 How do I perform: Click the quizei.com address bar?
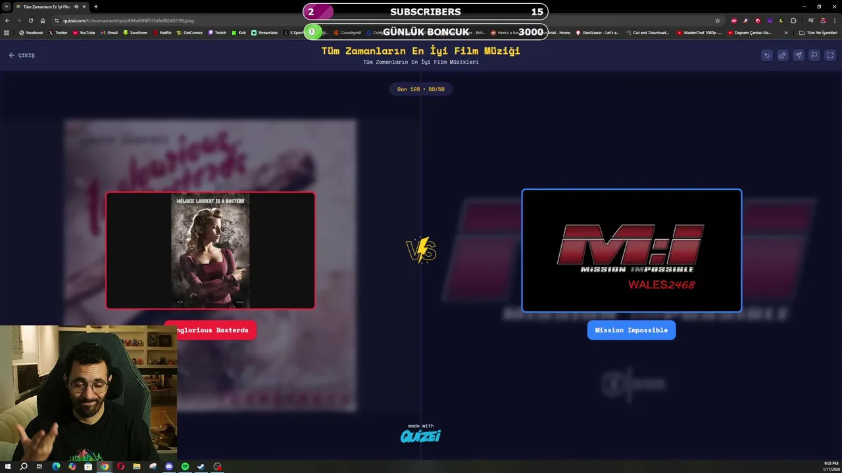pos(388,20)
